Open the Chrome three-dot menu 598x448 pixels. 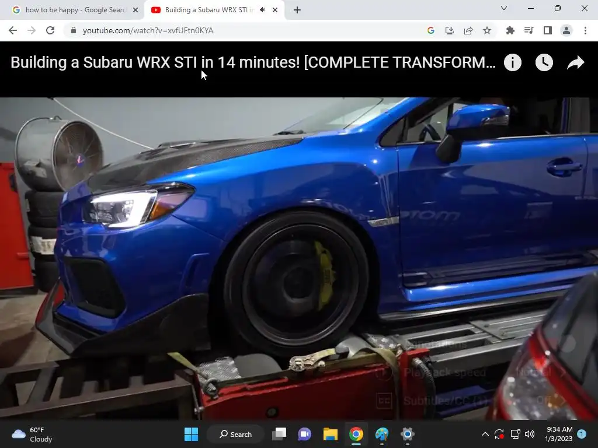[585, 30]
